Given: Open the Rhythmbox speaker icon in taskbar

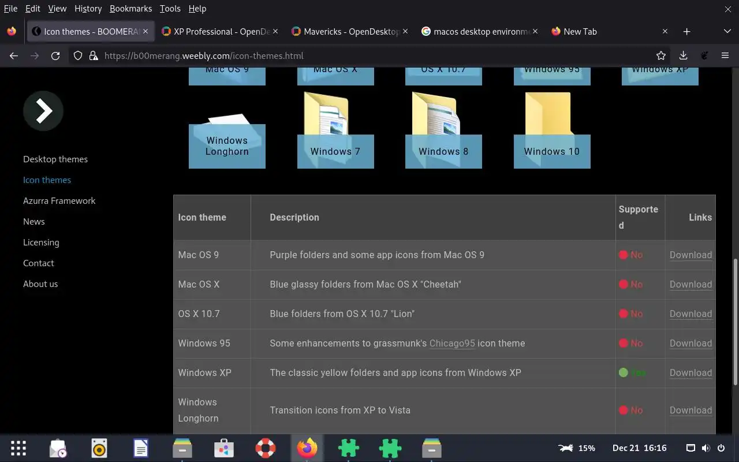Looking at the screenshot, I should [99, 448].
